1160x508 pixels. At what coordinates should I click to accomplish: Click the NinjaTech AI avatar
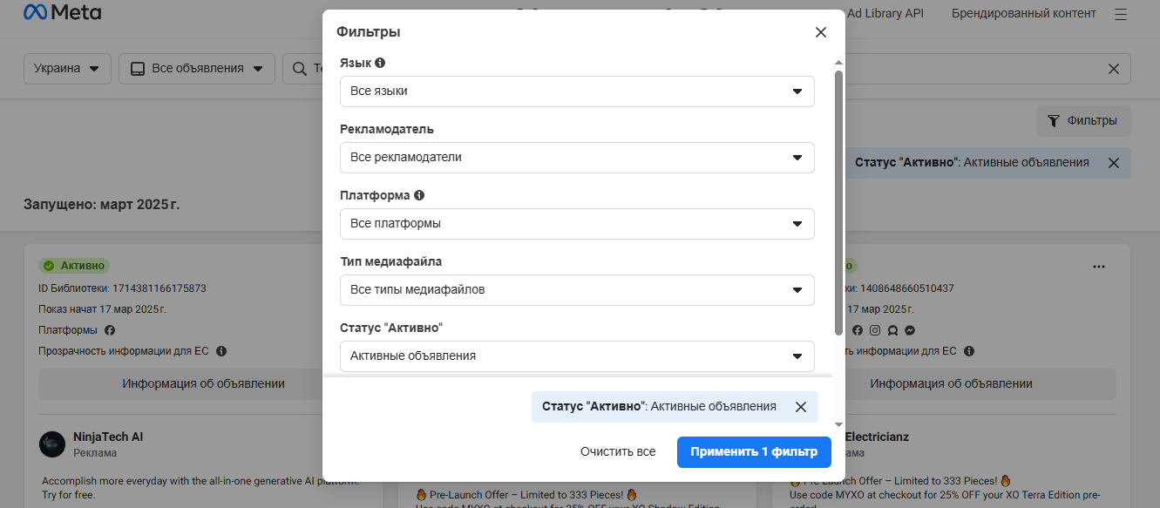click(x=52, y=444)
